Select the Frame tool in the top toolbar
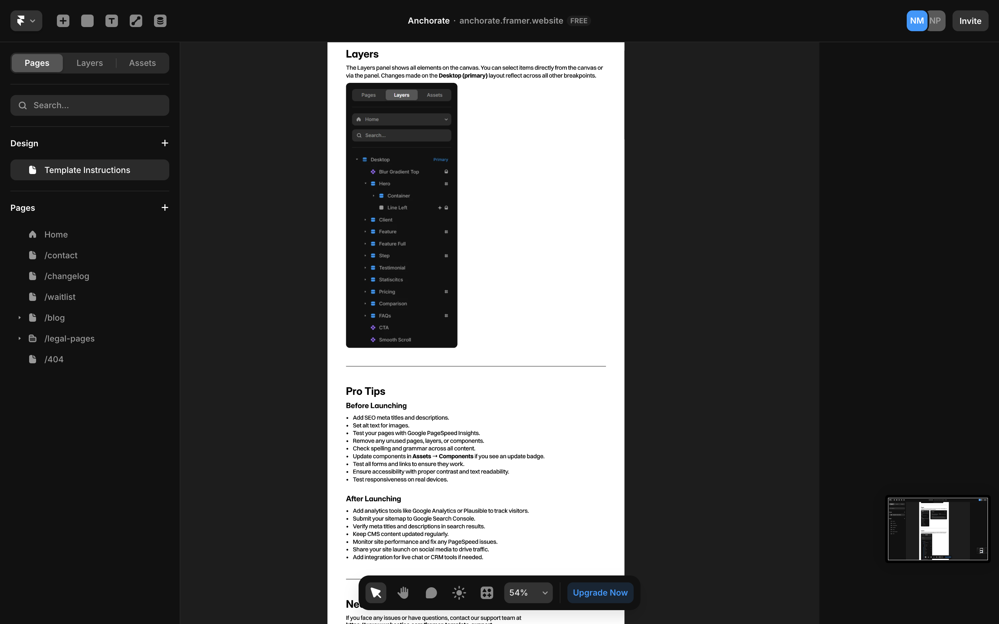This screenshot has width=999, height=624. click(x=87, y=21)
